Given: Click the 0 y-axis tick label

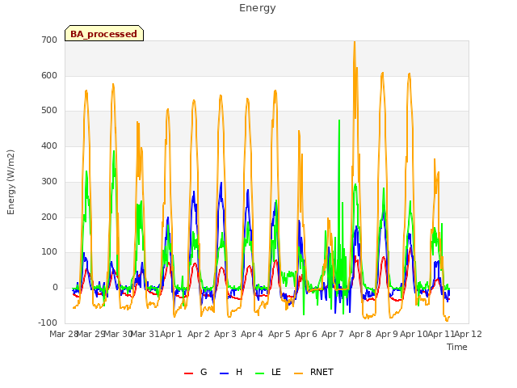Looking at the screenshot, I should click(55, 288).
